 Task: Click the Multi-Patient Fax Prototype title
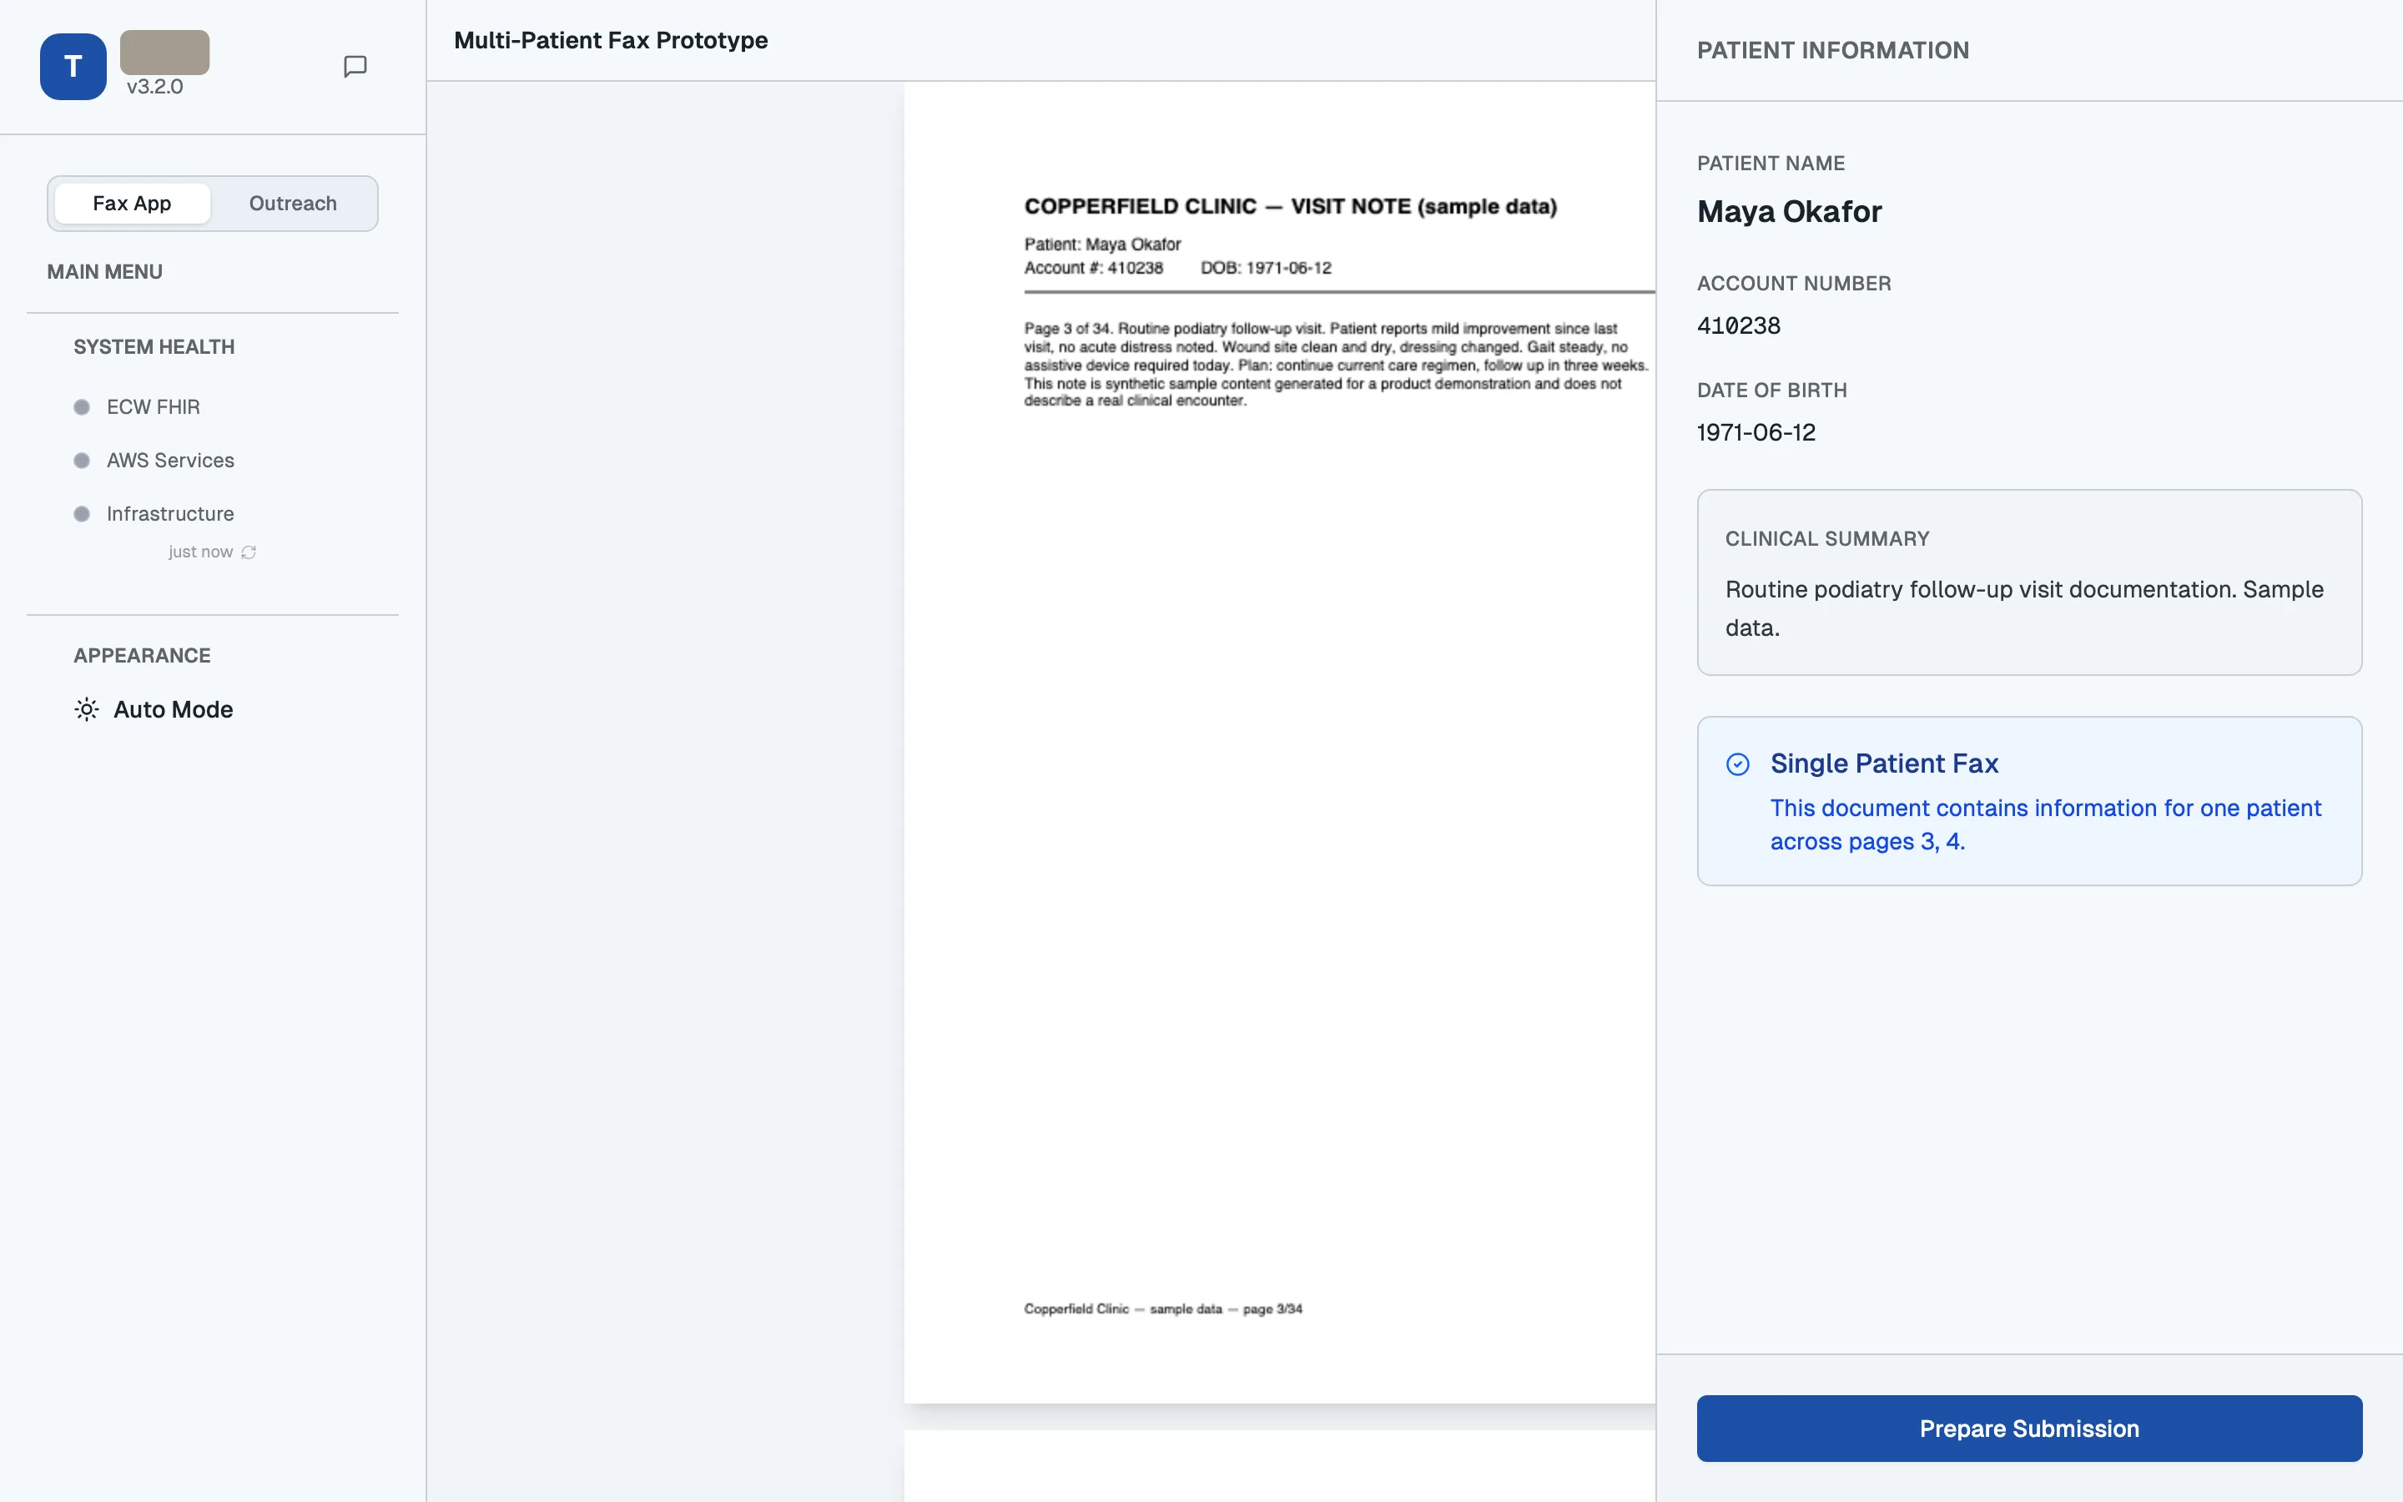click(611, 41)
